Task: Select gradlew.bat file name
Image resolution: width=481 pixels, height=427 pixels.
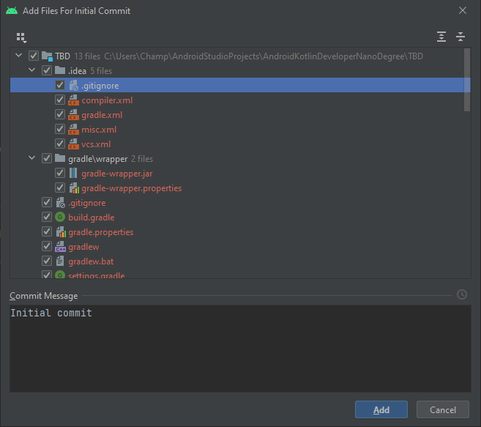Action: tap(91, 261)
